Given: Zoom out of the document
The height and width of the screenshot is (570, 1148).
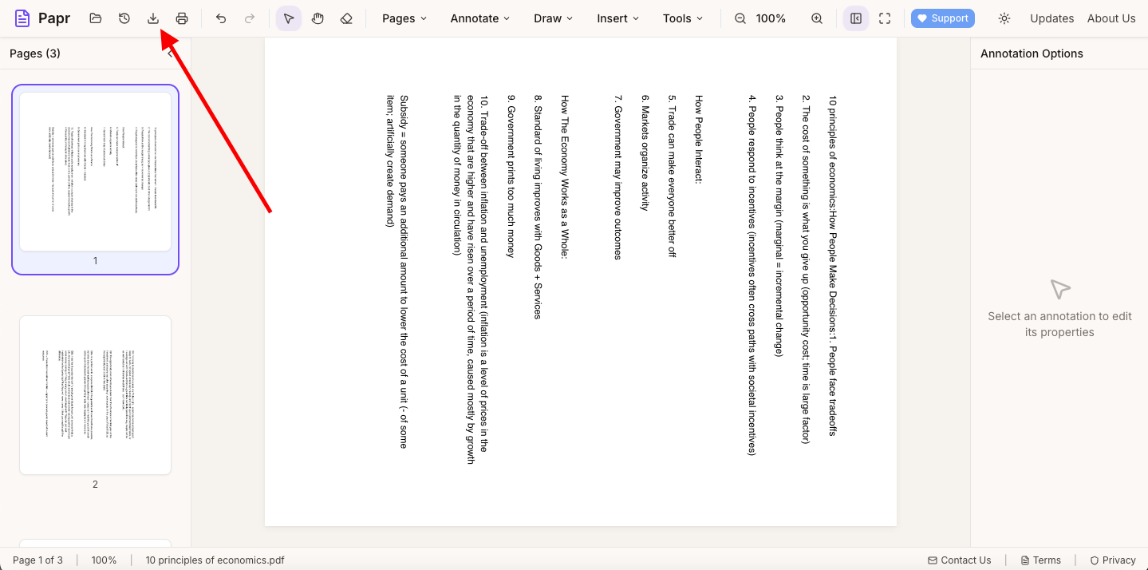Looking at the screenshot, I should click(740, 18).
